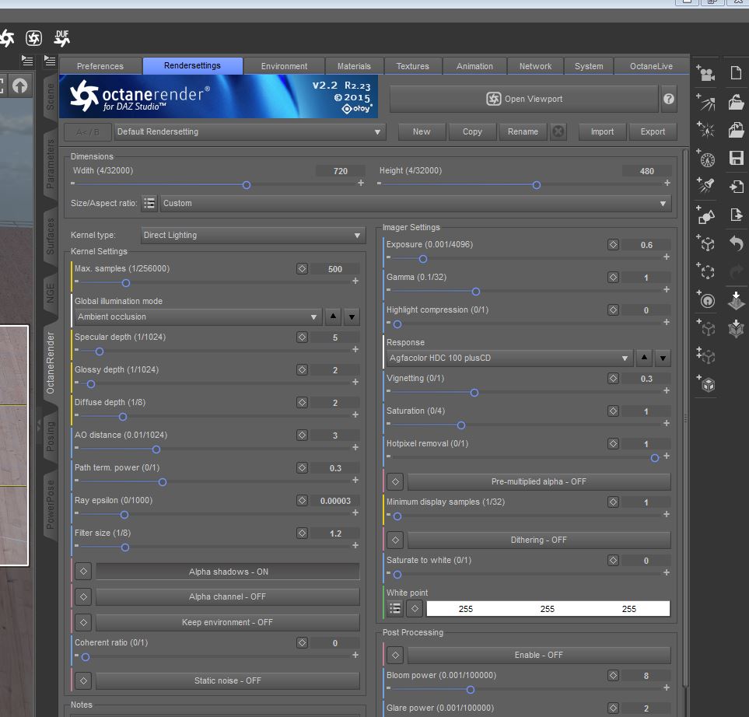749x717 pixels.
Task: Click the help question mark icon
Action: point(668,99)
